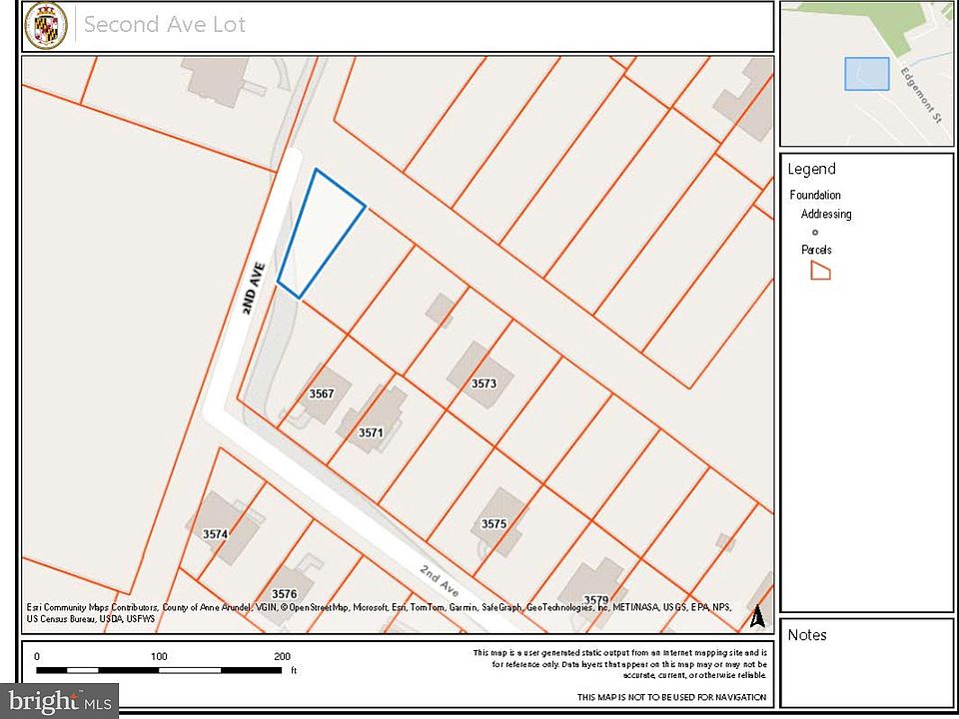Image resolution: width=959 pixels, height=719 pixels.
Task: Click the blue extent rectangle in overview map
Action: [x=866, y=74]
